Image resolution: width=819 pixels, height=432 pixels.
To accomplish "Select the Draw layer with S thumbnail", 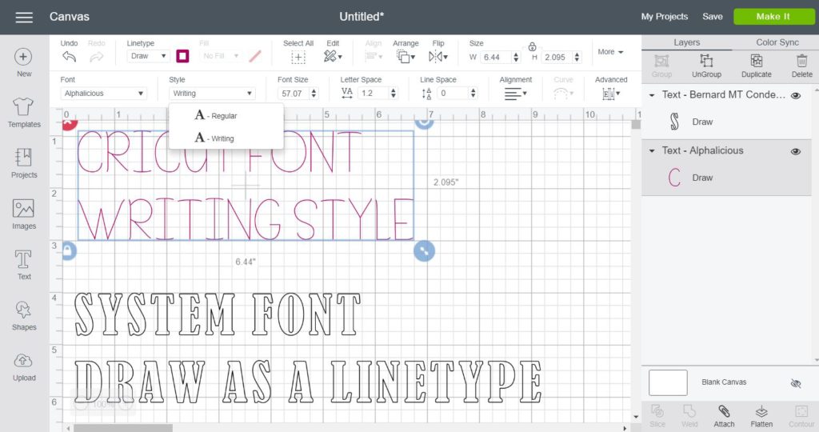I will tap(726, 122).
